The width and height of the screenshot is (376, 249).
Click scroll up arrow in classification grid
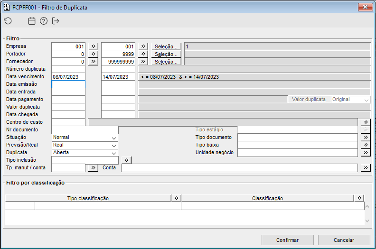367,207
